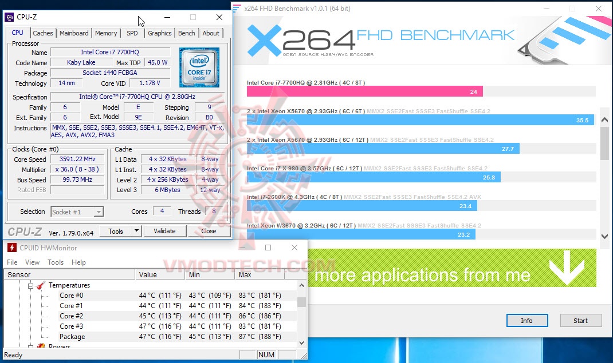Screen dimensions: 613x363
Task: Click the i7-2600K 23.4 result bar
Action: tap(361, 206)
